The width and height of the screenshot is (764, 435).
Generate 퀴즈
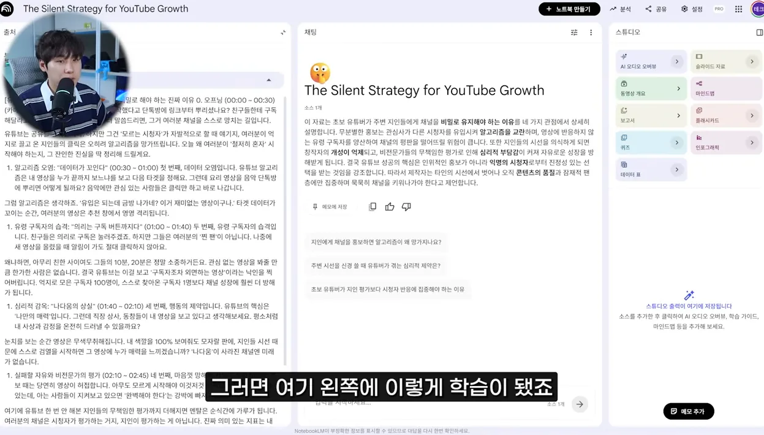[x=651, y=142]
